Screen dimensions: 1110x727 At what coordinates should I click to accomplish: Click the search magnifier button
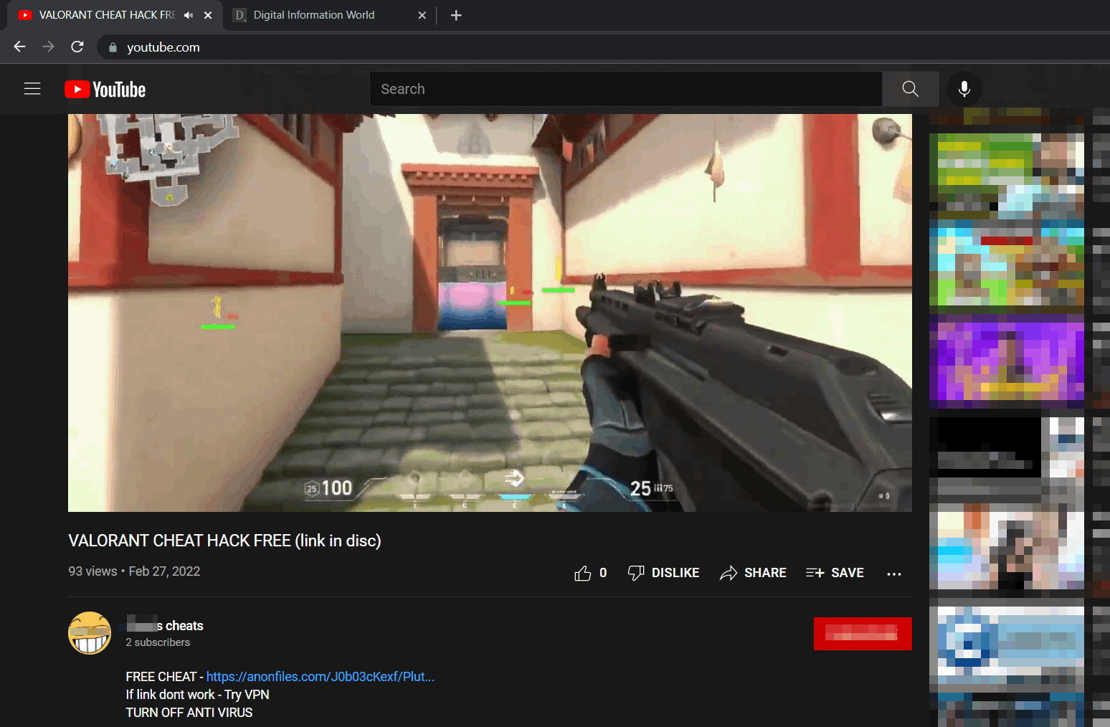910,89
